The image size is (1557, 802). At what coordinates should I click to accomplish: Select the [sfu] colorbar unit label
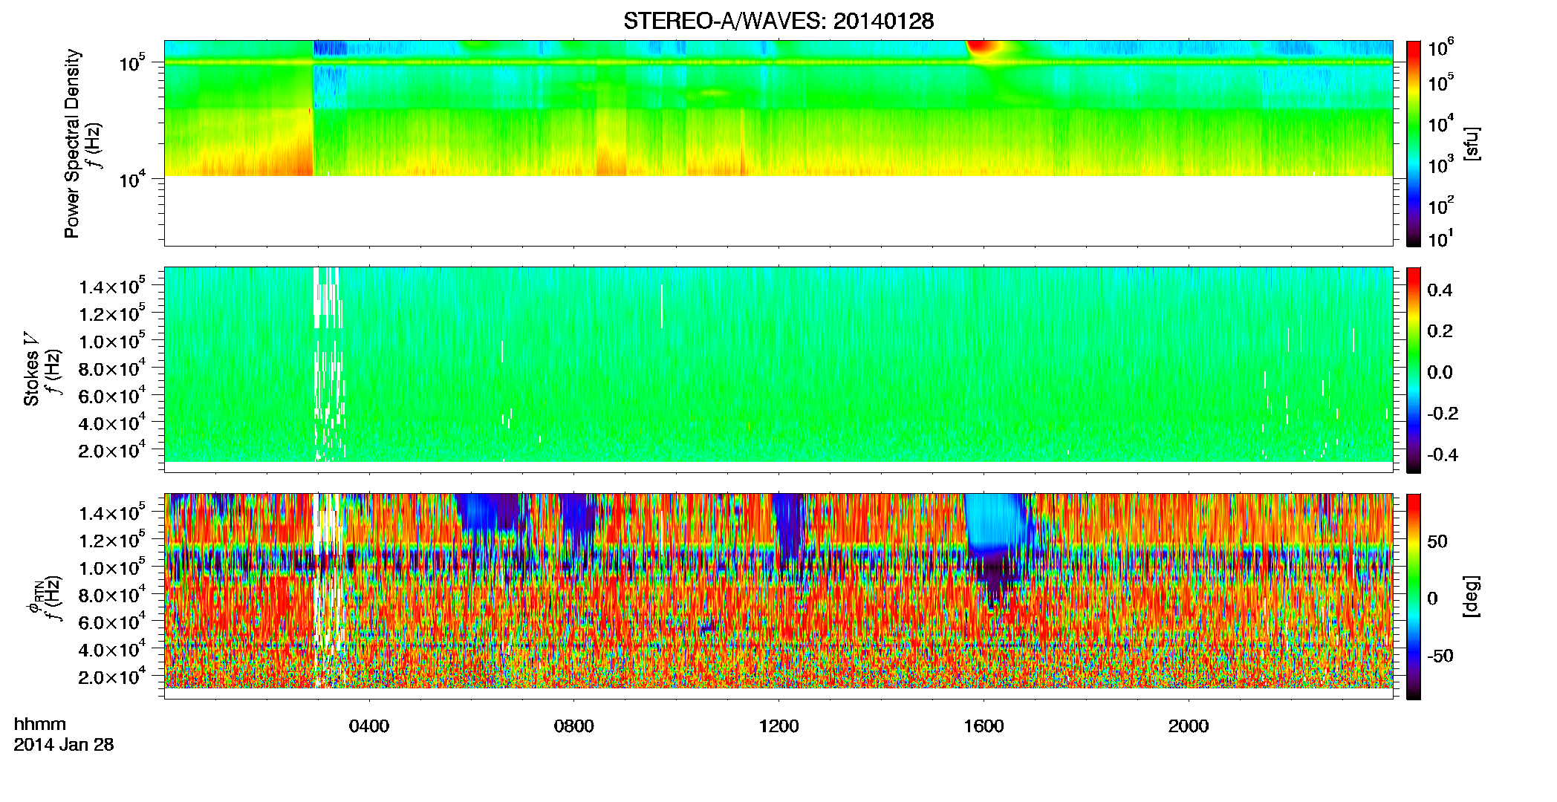tap(1472, 143)
